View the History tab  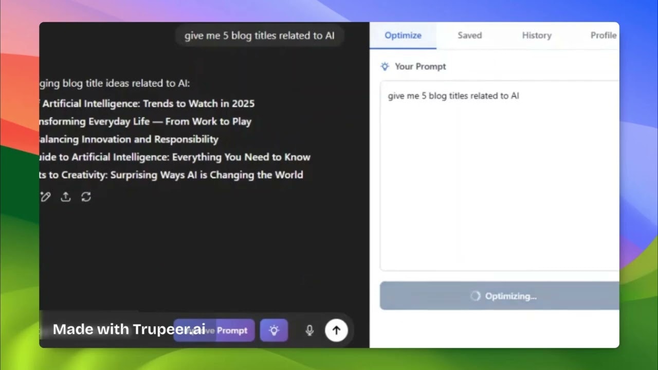537,35
